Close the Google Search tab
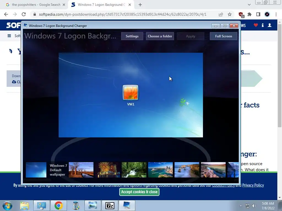The width and height of the screenshot is (282, 211). 64,5
